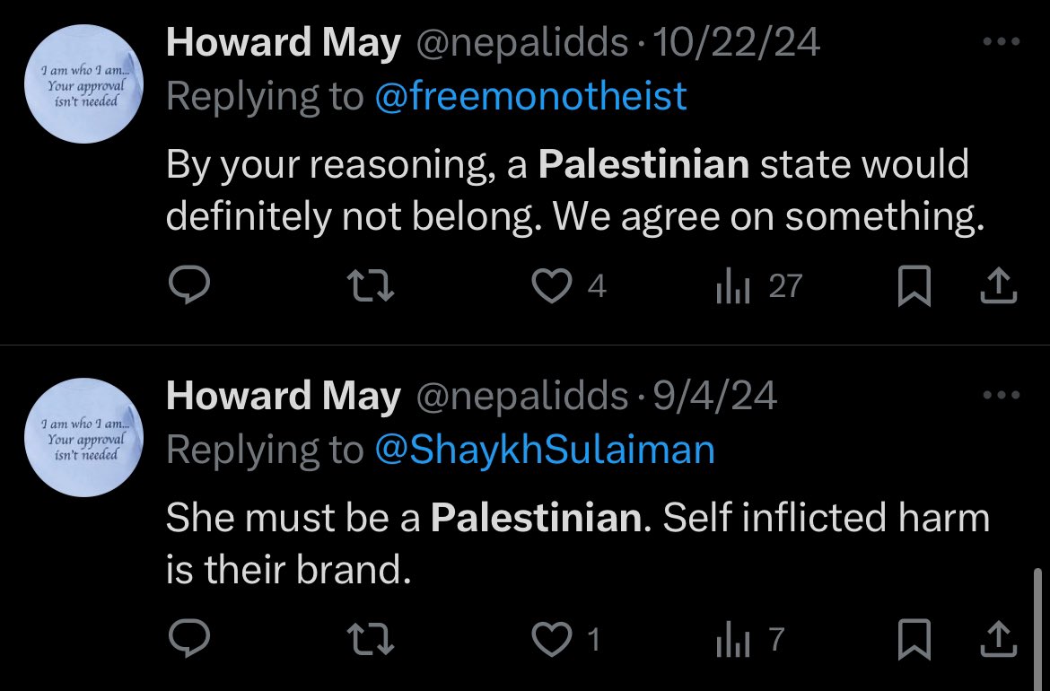This screenshot has height=691, width=1050.
Task: Open more options on 9/4/24 tweet
Action: coord(1002,395)
